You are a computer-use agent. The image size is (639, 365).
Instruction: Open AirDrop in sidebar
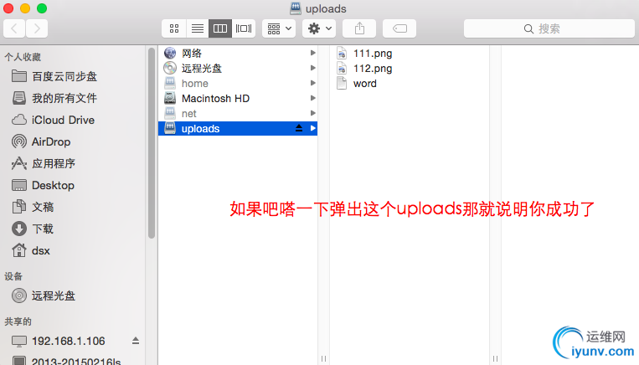point(41,141)
